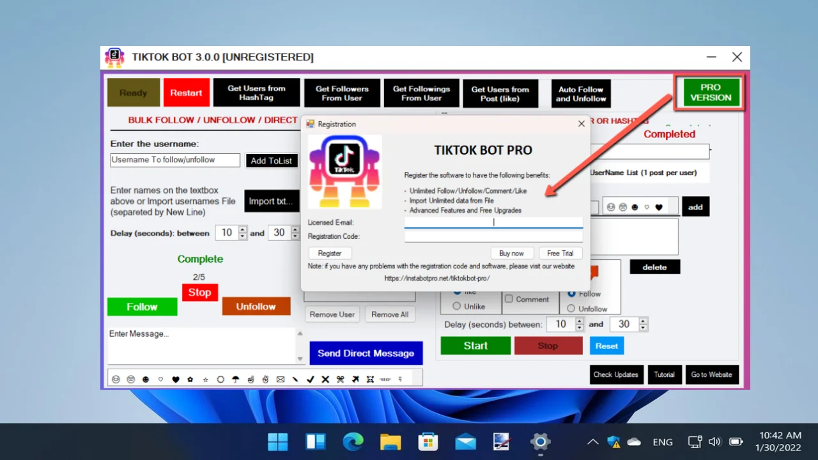Open Get Users from Post (like) section
The width and height of the screenshot is (818, 460).
tap(500, 93)
